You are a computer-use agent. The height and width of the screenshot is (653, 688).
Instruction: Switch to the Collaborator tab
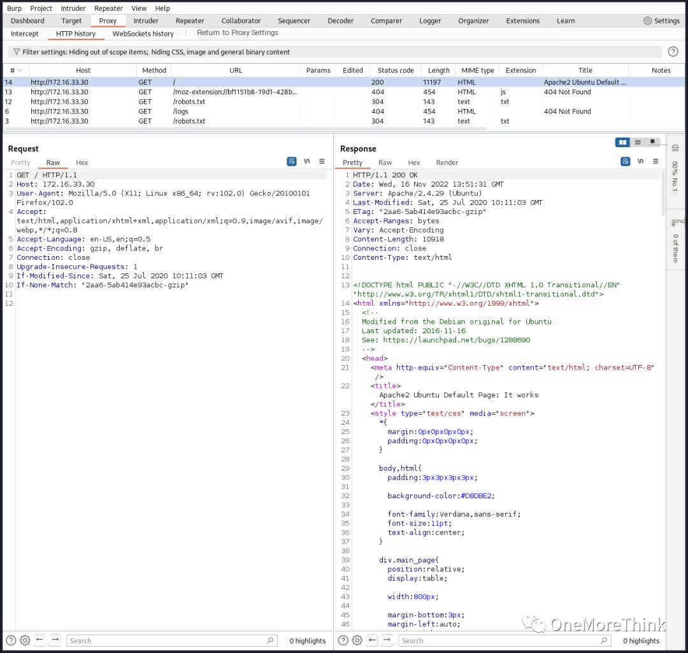click(x=241, y=20)
